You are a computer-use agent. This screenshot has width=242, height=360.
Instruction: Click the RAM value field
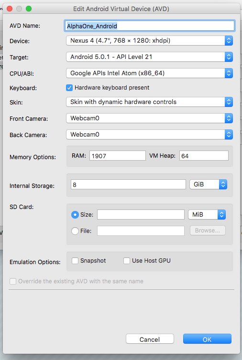tap(118, 156)
